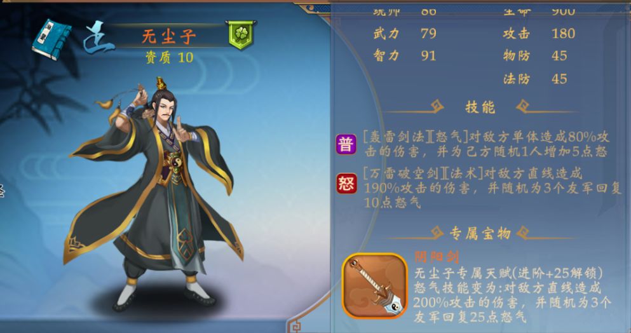Click the 无尘子专属天赋 unlock description text

[x=508, y=274]
